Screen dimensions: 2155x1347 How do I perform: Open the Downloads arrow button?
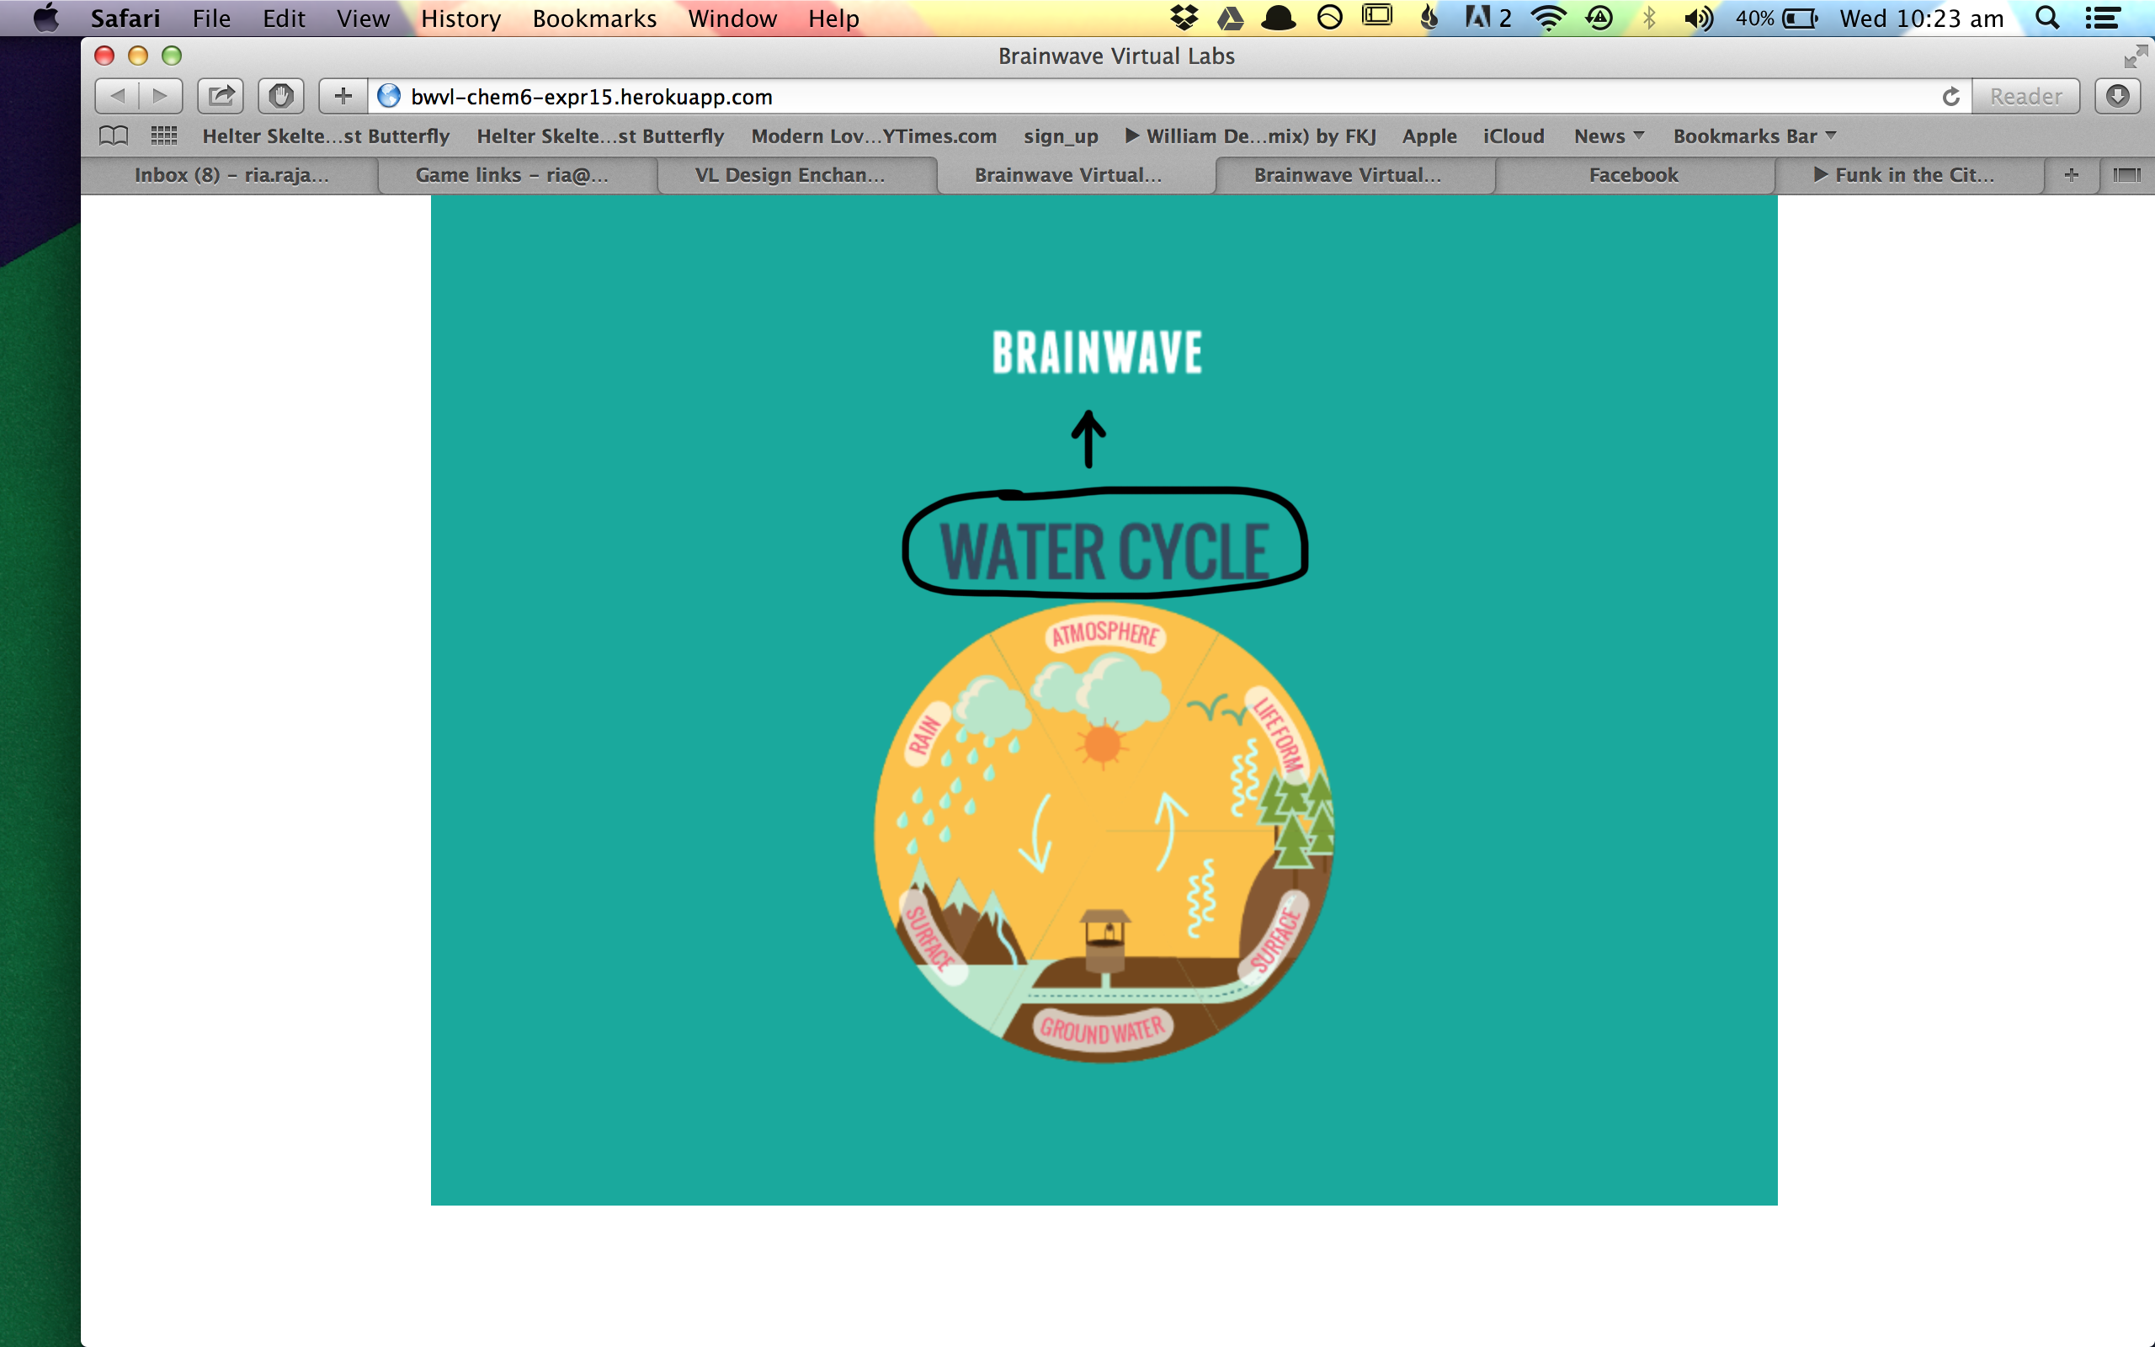[2118, 96]
